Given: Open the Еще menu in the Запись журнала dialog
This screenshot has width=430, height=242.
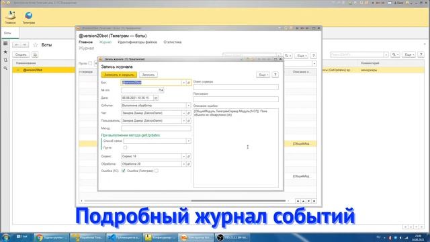Looking at the screenshot, I should click(263, 75).
